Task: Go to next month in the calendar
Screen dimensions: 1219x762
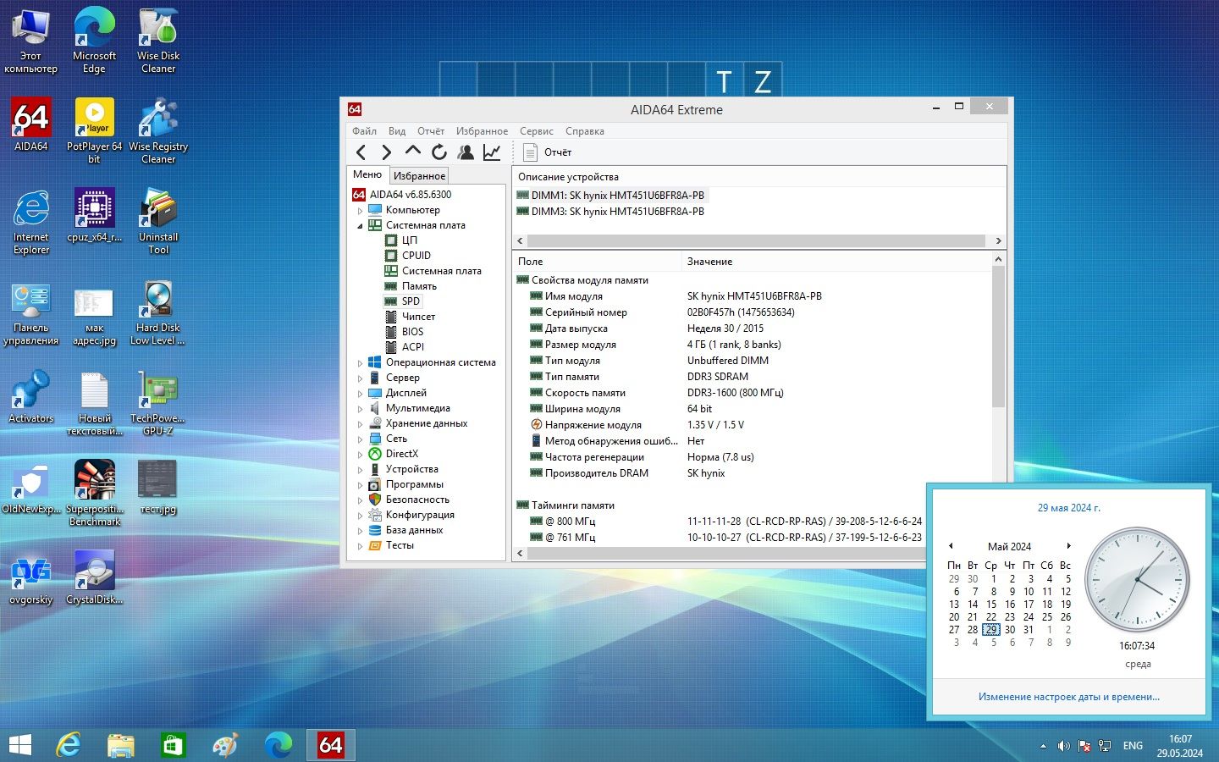Action: pyautogui.click(x=1069, y=546)
